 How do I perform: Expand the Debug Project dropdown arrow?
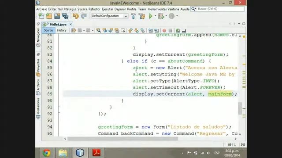pos(166,16)
